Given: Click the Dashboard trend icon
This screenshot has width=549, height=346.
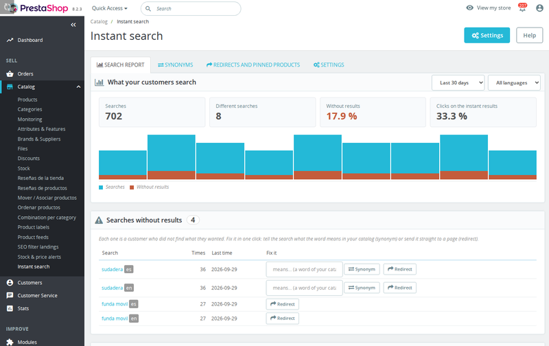Looking at the screenshot, I should pos(10,40).
